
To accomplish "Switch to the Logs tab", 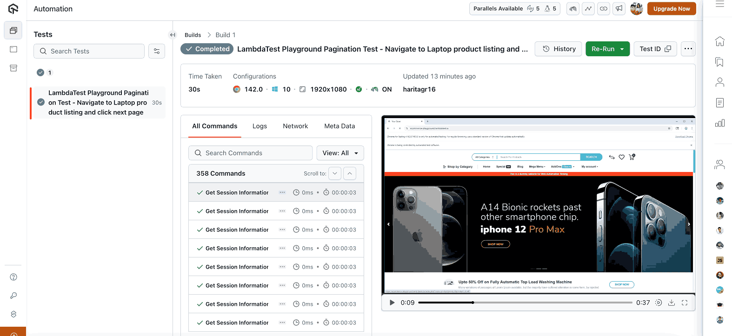I will click(260, 126).
